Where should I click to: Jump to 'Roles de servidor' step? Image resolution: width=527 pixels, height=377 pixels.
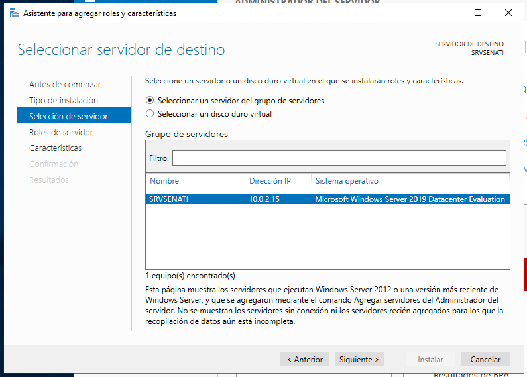61,132
